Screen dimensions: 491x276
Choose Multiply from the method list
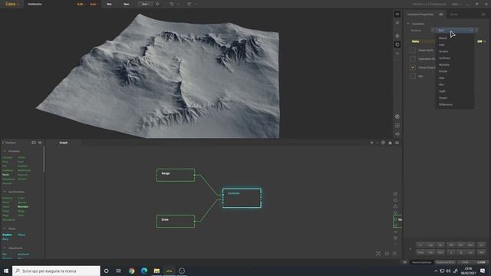point(444,64)
